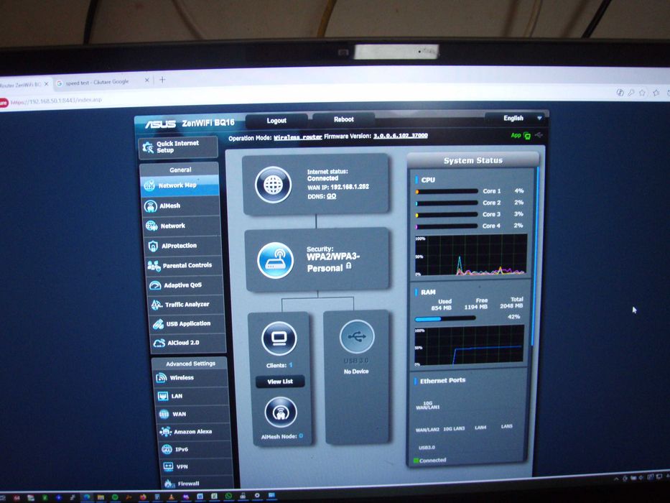Click the Core 1 CPU usage bar
The width and height of the screenshot is (670, 503).
tap(447, 192)
